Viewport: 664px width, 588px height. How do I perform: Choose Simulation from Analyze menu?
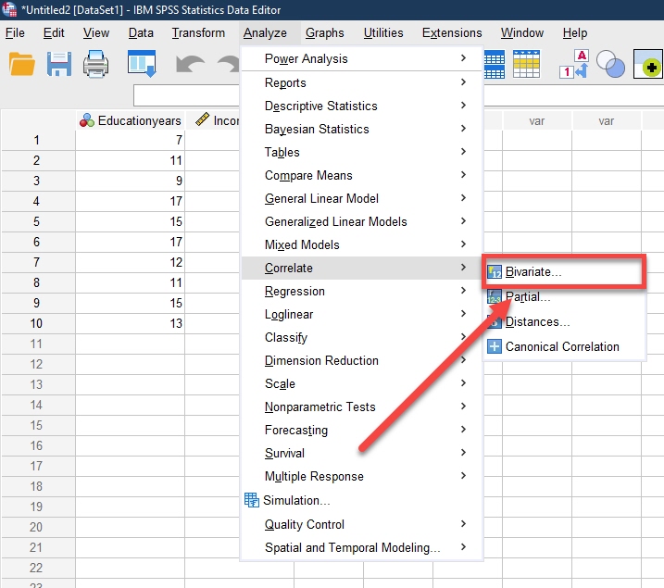pos(362,500)
